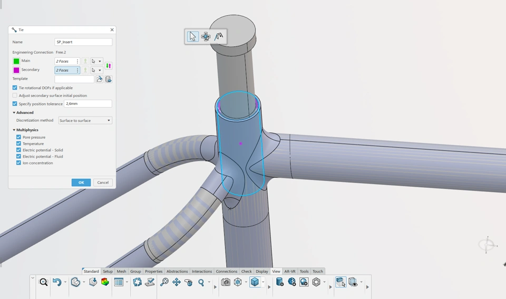This screenshot has width=506, height=299.
Task: Select the arrow selection tool in floating toolbar
Action: pyautogui.click(x=193, y=36)
